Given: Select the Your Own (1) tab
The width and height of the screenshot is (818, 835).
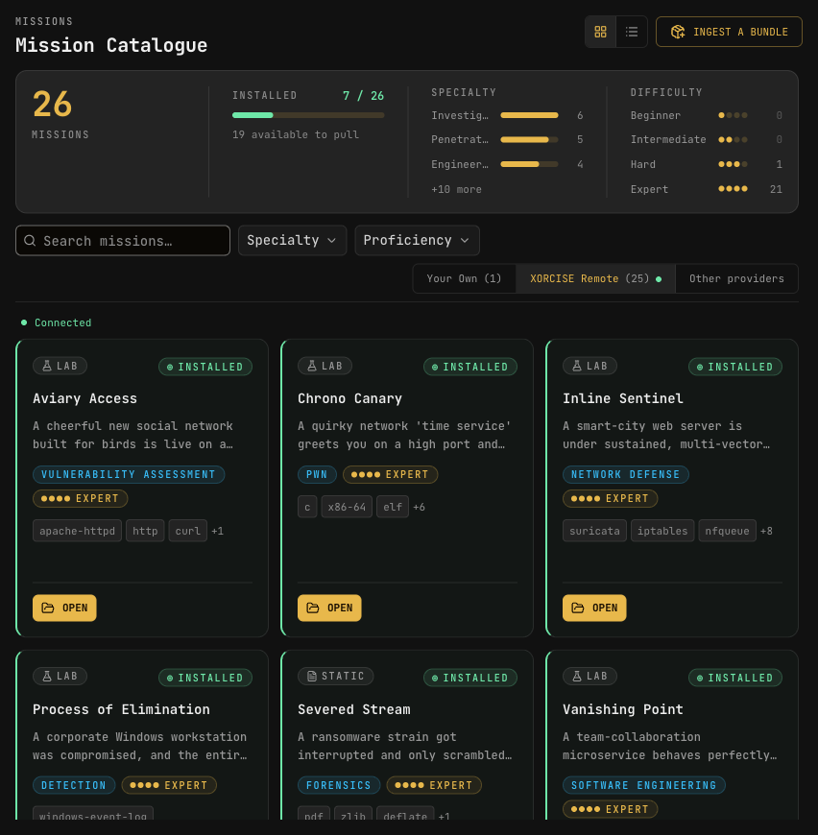Looking at the screenshot, I should (464, 278).
